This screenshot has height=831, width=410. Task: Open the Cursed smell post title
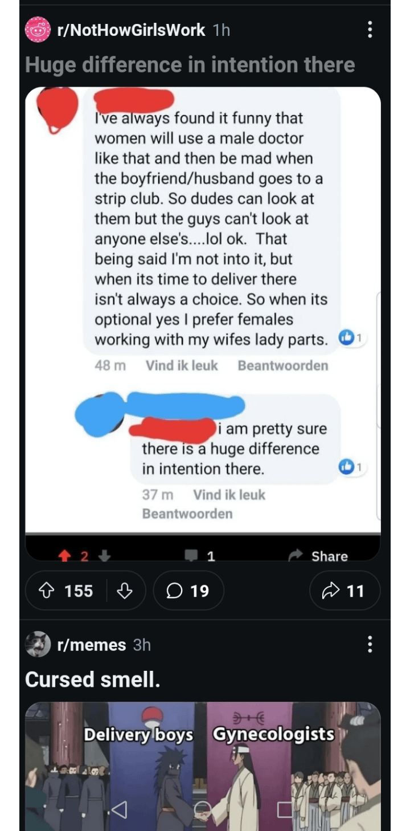(93, 679)
